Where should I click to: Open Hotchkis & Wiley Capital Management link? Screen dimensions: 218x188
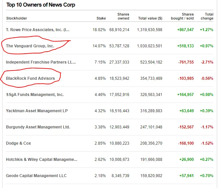42,160
